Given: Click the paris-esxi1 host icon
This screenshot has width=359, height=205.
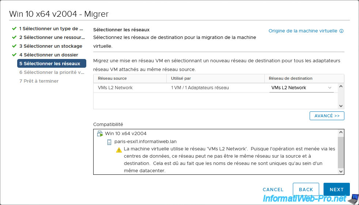Looking at the screenshot, I should 109,142.
